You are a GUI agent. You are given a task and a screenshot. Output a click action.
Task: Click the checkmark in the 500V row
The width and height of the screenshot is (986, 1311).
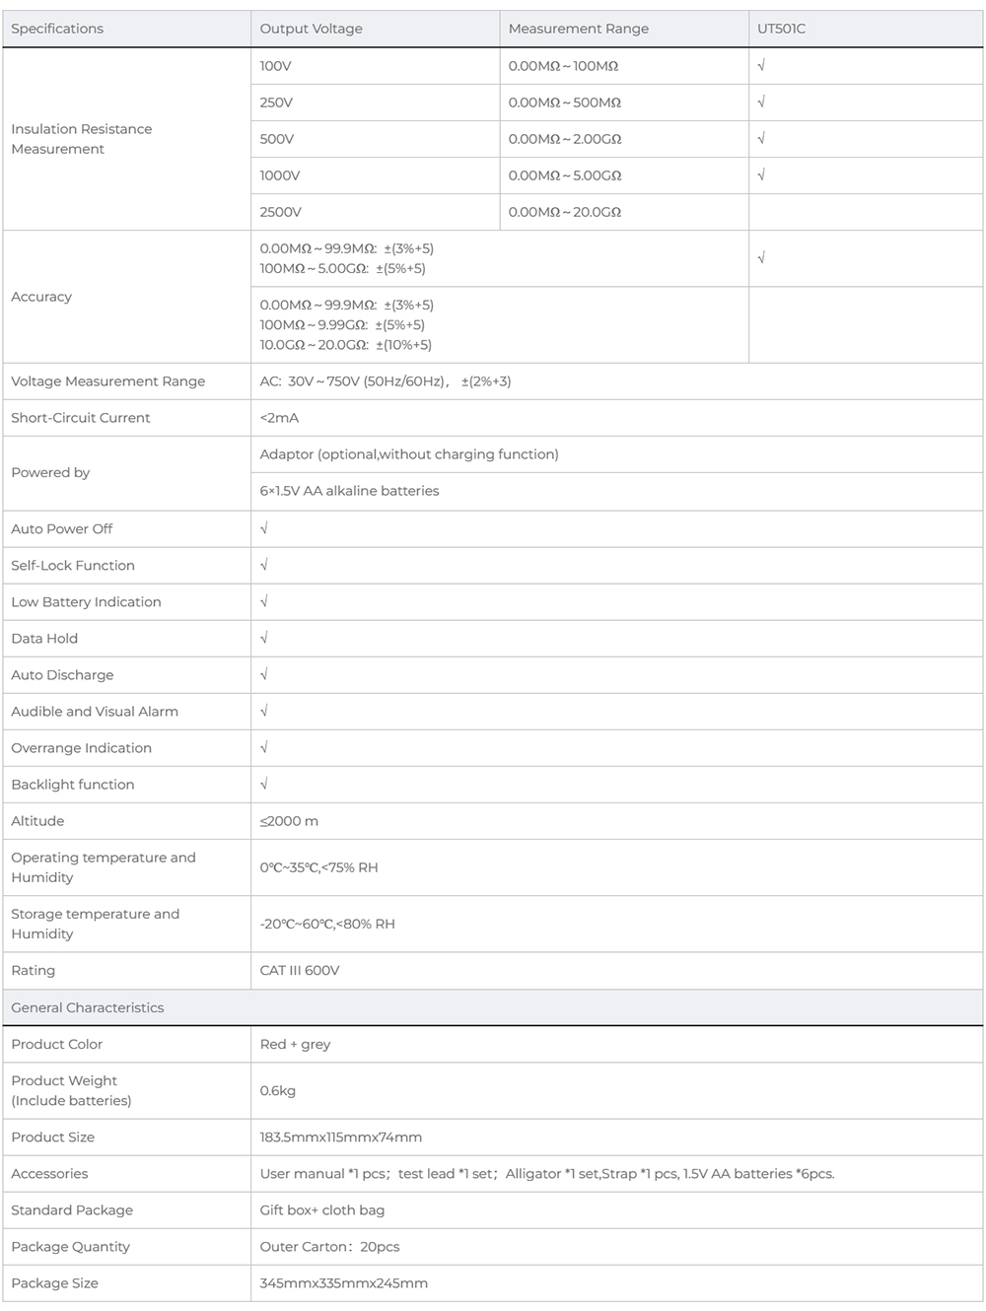tap(761, 139)
